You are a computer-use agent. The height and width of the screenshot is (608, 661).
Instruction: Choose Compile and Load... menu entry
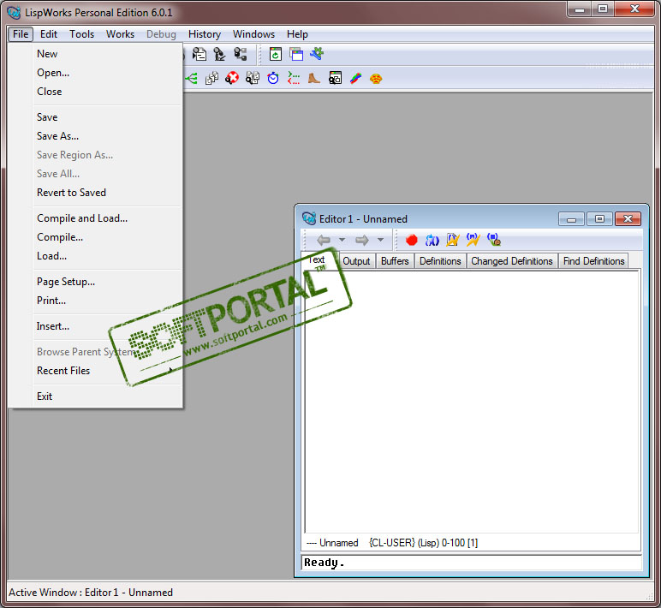tap(107, 218)
